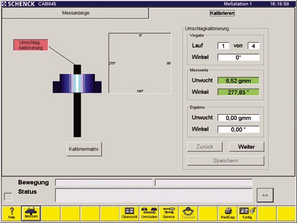The height and width of the screenshot is (223, 297).
Task: Open the Übersicht overview icon
Action: pos(129,213)
